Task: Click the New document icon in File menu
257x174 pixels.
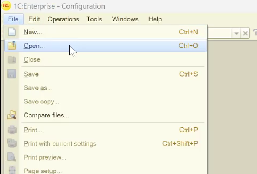Action: 12,32
